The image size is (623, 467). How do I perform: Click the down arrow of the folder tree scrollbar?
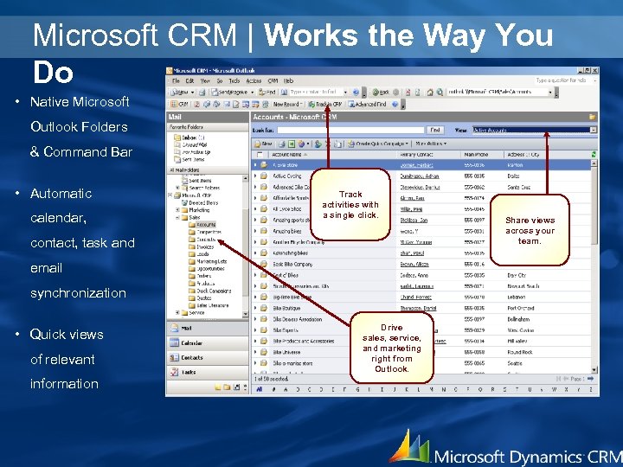click(x=245, y=314)
